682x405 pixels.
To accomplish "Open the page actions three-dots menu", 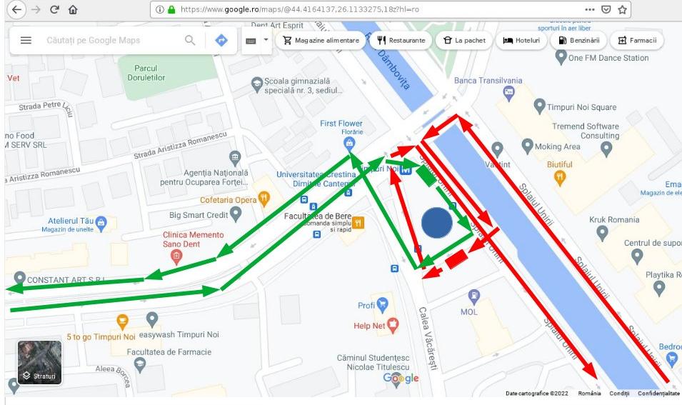I will click(x=589, y=9).
